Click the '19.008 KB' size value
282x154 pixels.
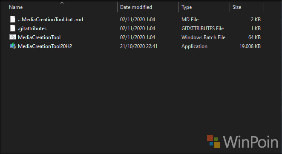(x=250, y=46)
